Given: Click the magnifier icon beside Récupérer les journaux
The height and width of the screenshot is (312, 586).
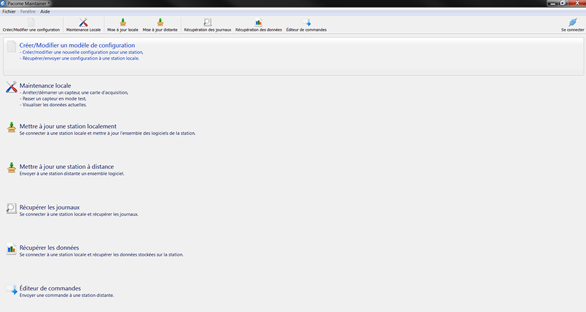Looking at the screenshot, I should (x=11, y=208).
